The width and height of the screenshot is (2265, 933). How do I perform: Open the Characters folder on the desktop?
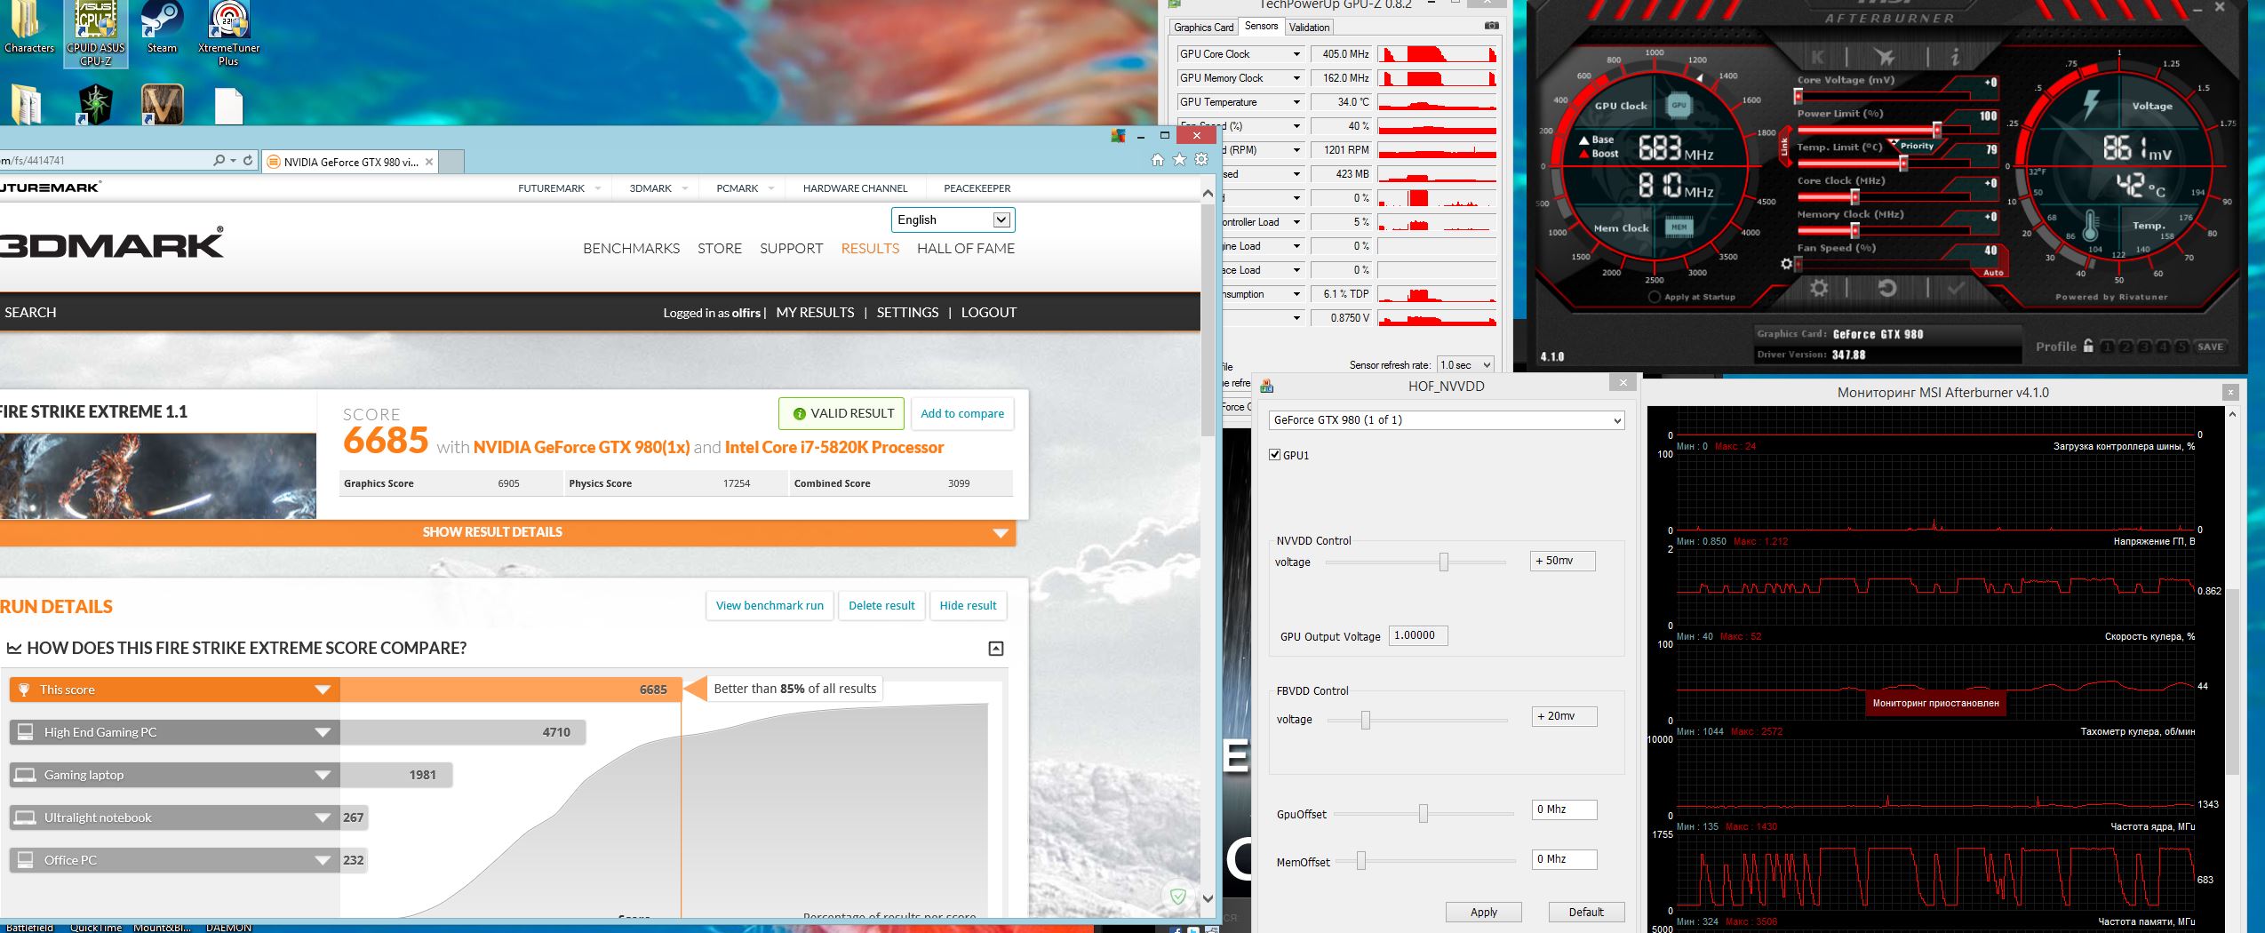(x=29, y=28)
